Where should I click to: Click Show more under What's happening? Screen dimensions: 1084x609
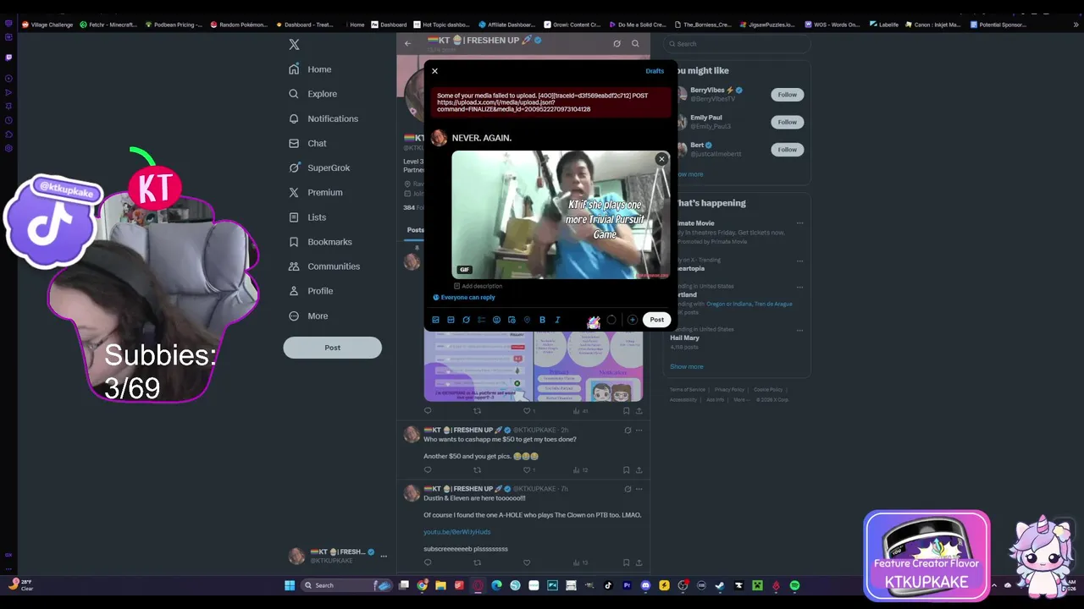click(x=687, y=366)
